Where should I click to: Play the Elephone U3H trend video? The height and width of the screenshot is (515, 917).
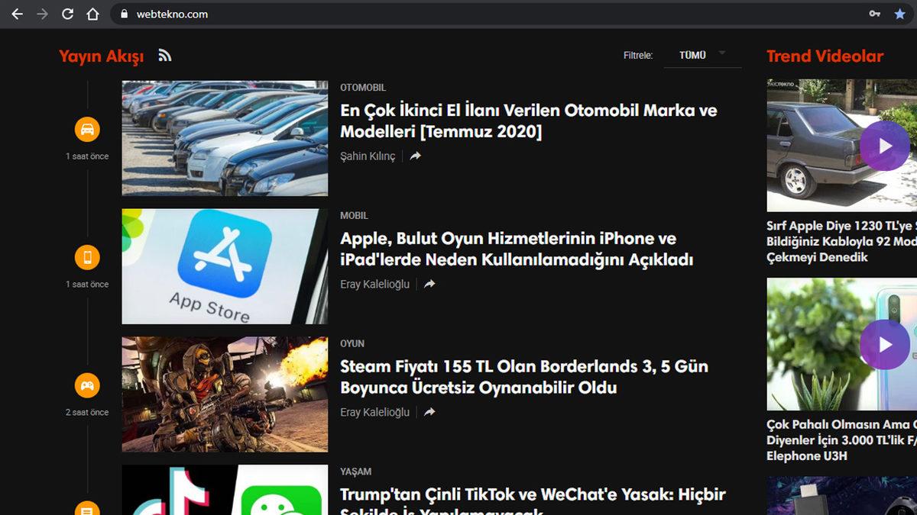coord(884,345)
